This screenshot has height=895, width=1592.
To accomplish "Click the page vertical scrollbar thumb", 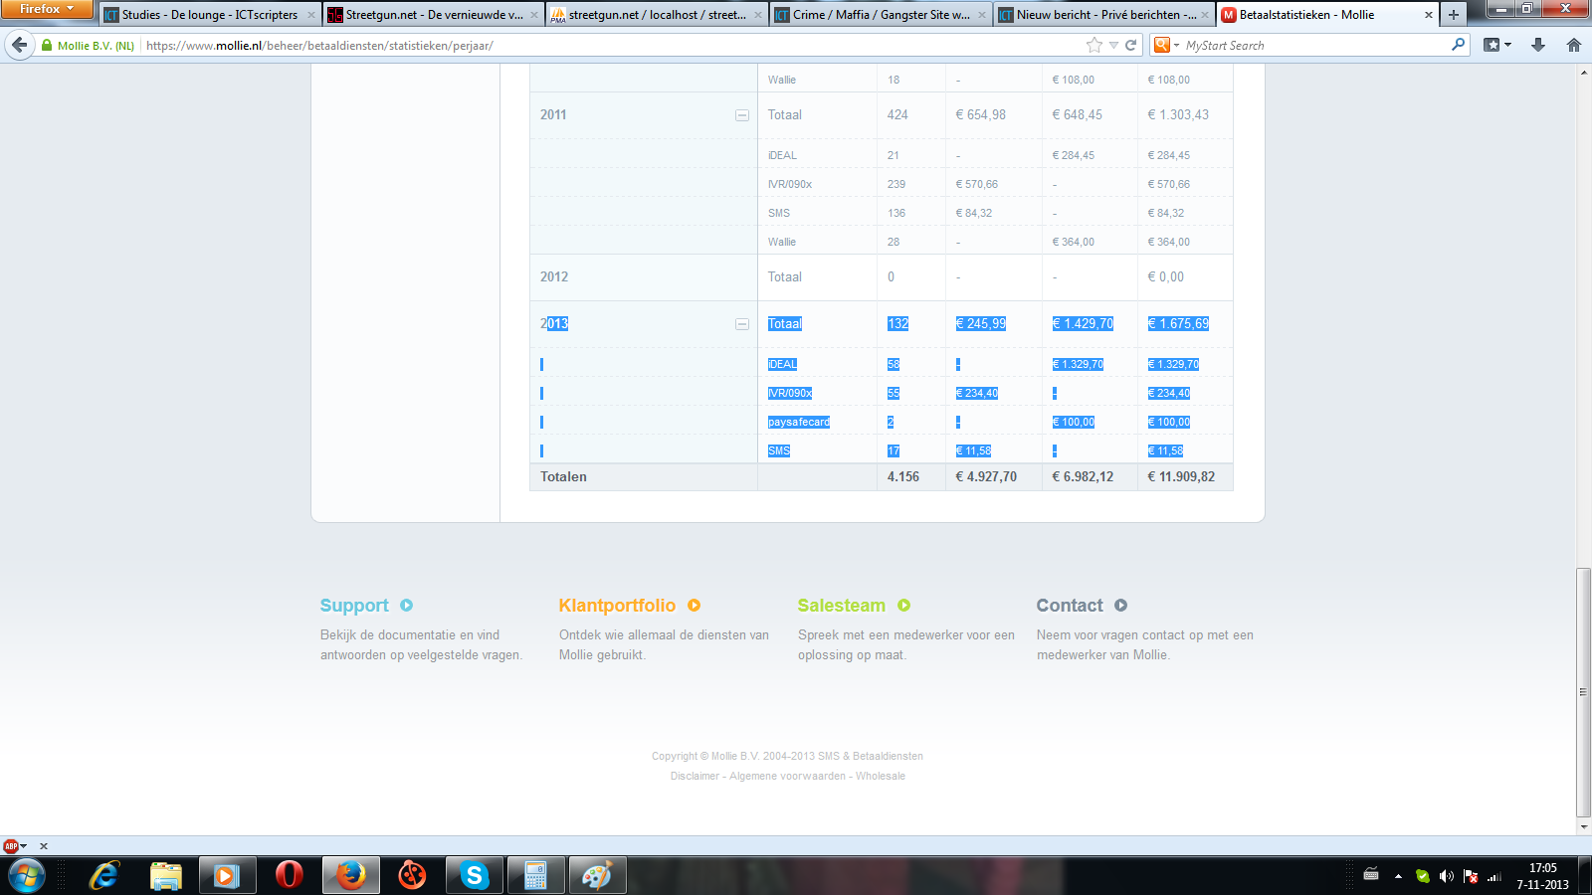I will 1583,691.
